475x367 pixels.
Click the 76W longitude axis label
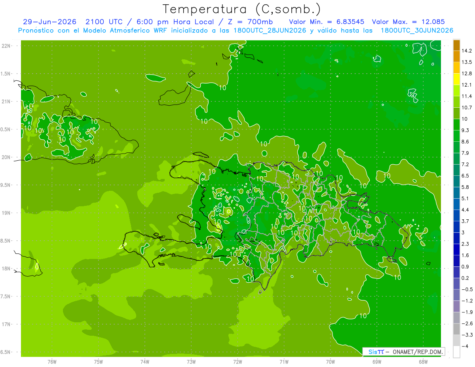(52, 361)
